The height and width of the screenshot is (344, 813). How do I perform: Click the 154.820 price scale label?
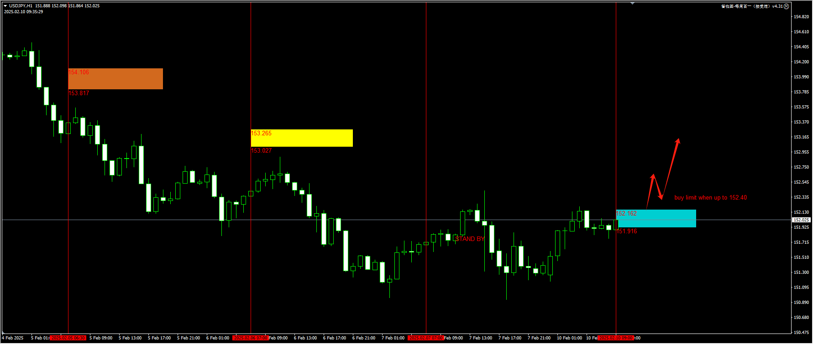[x=801, y=17]
